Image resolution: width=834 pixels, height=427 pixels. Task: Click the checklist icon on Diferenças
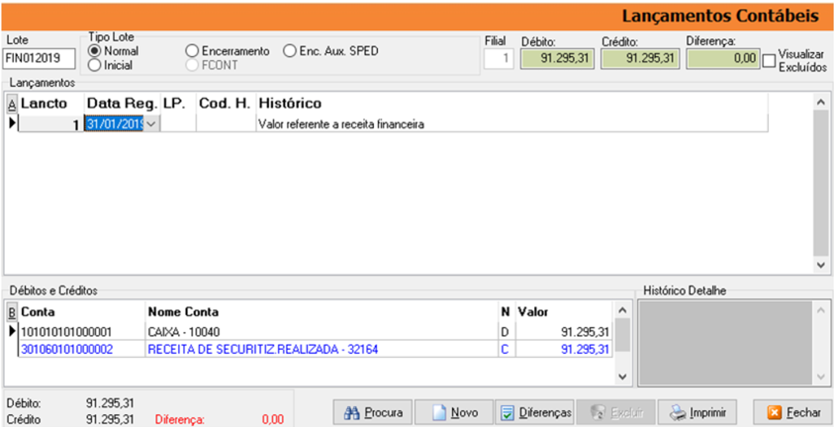(508, 412)
